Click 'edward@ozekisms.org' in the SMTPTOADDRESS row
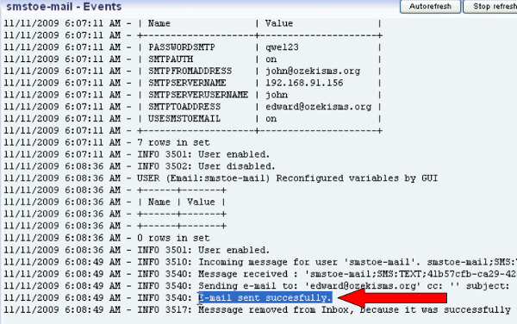Viewport: 517px width, 324px height. 318,107
